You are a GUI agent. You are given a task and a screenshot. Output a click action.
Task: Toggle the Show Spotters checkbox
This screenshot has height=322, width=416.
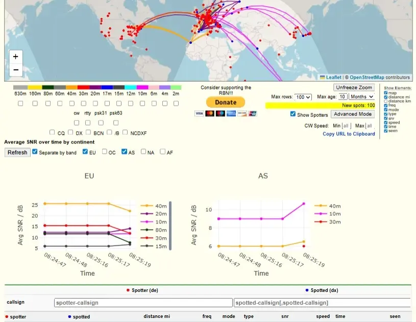point(293,114)
